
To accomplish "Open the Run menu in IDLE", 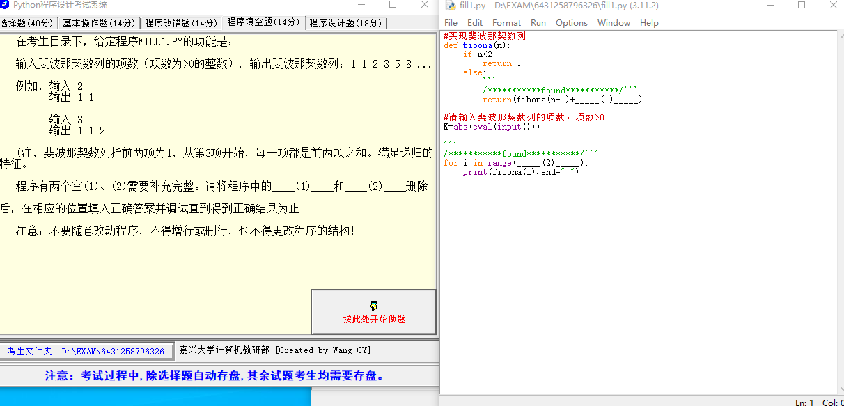I will click(x=538, y=22).
